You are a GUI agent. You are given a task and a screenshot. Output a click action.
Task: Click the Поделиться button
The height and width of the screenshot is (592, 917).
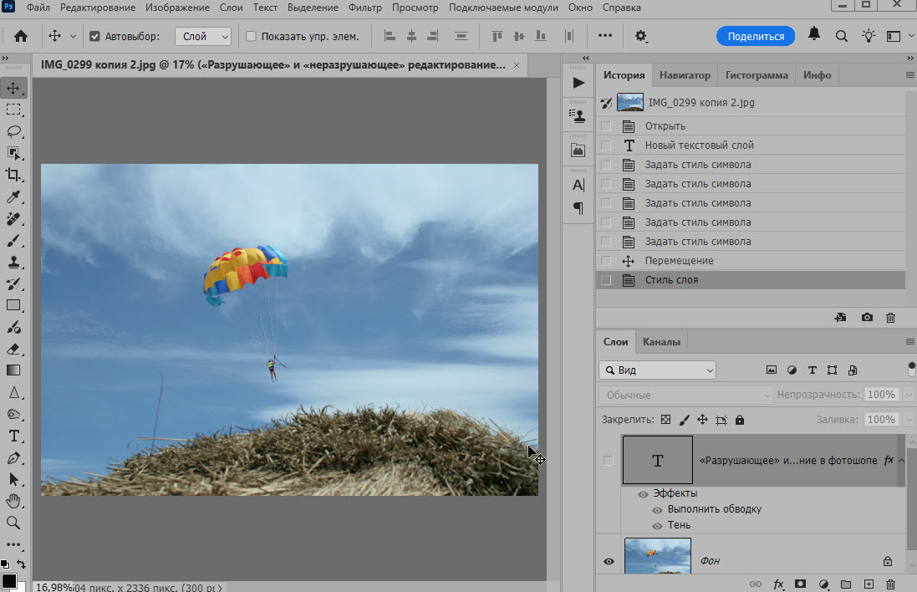[756, 37]
